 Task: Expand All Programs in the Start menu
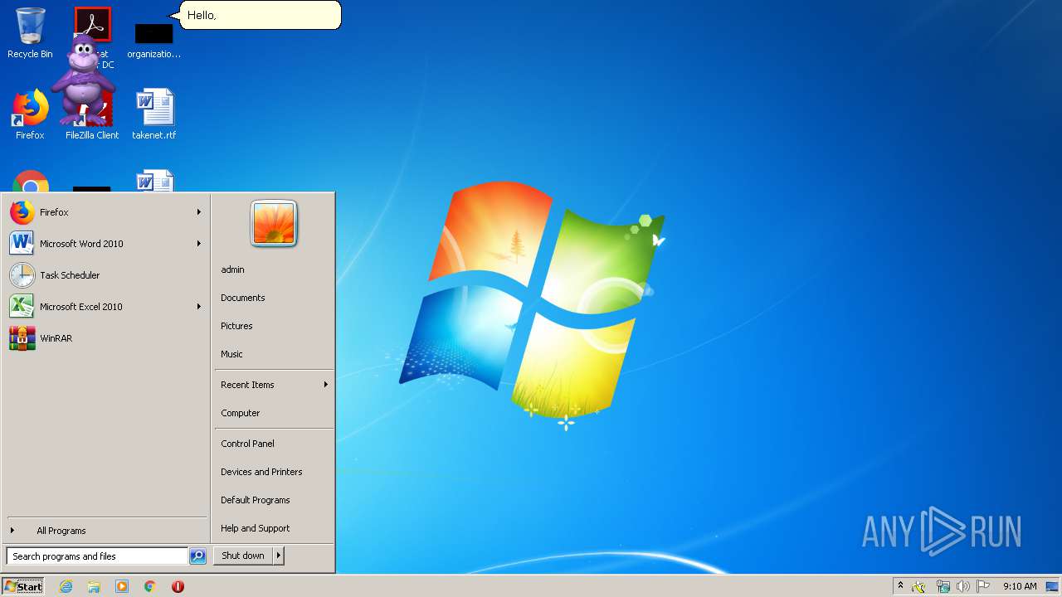(105, 531)
